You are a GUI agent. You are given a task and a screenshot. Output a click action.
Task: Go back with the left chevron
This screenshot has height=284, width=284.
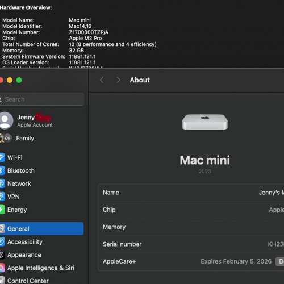102,80
